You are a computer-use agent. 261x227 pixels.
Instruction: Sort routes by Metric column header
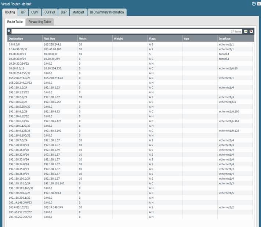pyautogui.click(x=94, y=38)
